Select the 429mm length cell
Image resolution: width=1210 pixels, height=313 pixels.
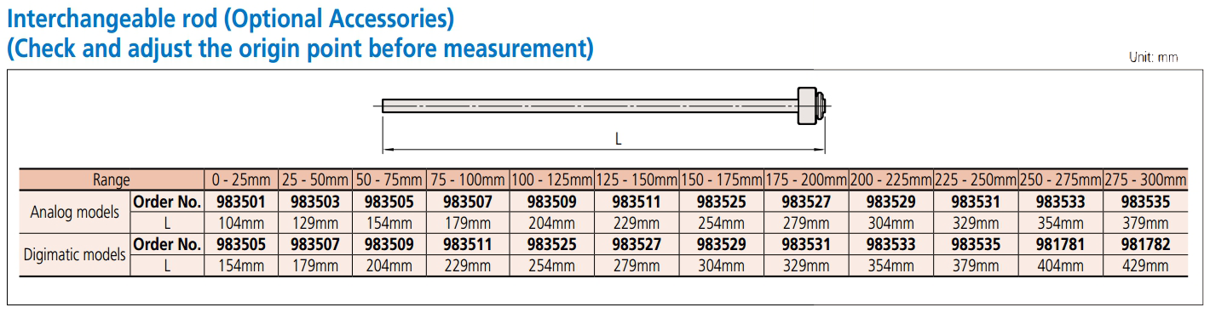coord(1144,265)
